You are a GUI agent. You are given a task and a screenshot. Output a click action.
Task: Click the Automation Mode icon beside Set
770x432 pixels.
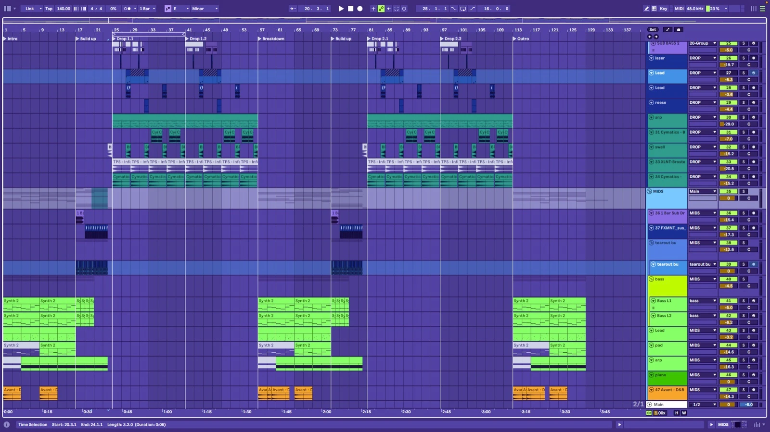click(x=667, y=30)
